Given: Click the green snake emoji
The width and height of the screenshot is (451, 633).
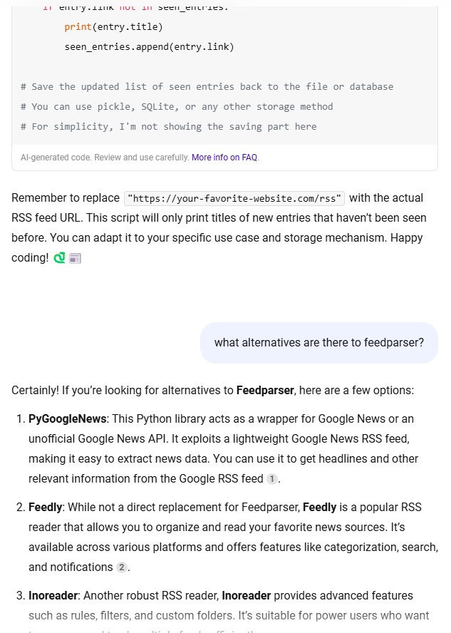Looking at the screenshot, I should (59, 258).
